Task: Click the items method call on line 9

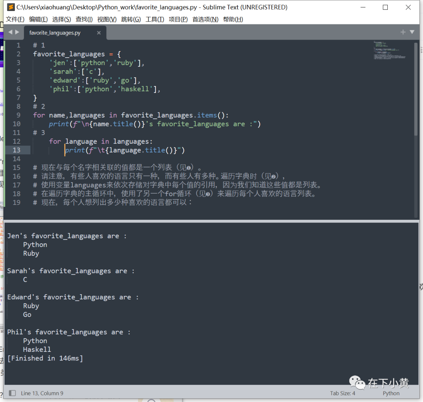Action: [x=207, y=115]
